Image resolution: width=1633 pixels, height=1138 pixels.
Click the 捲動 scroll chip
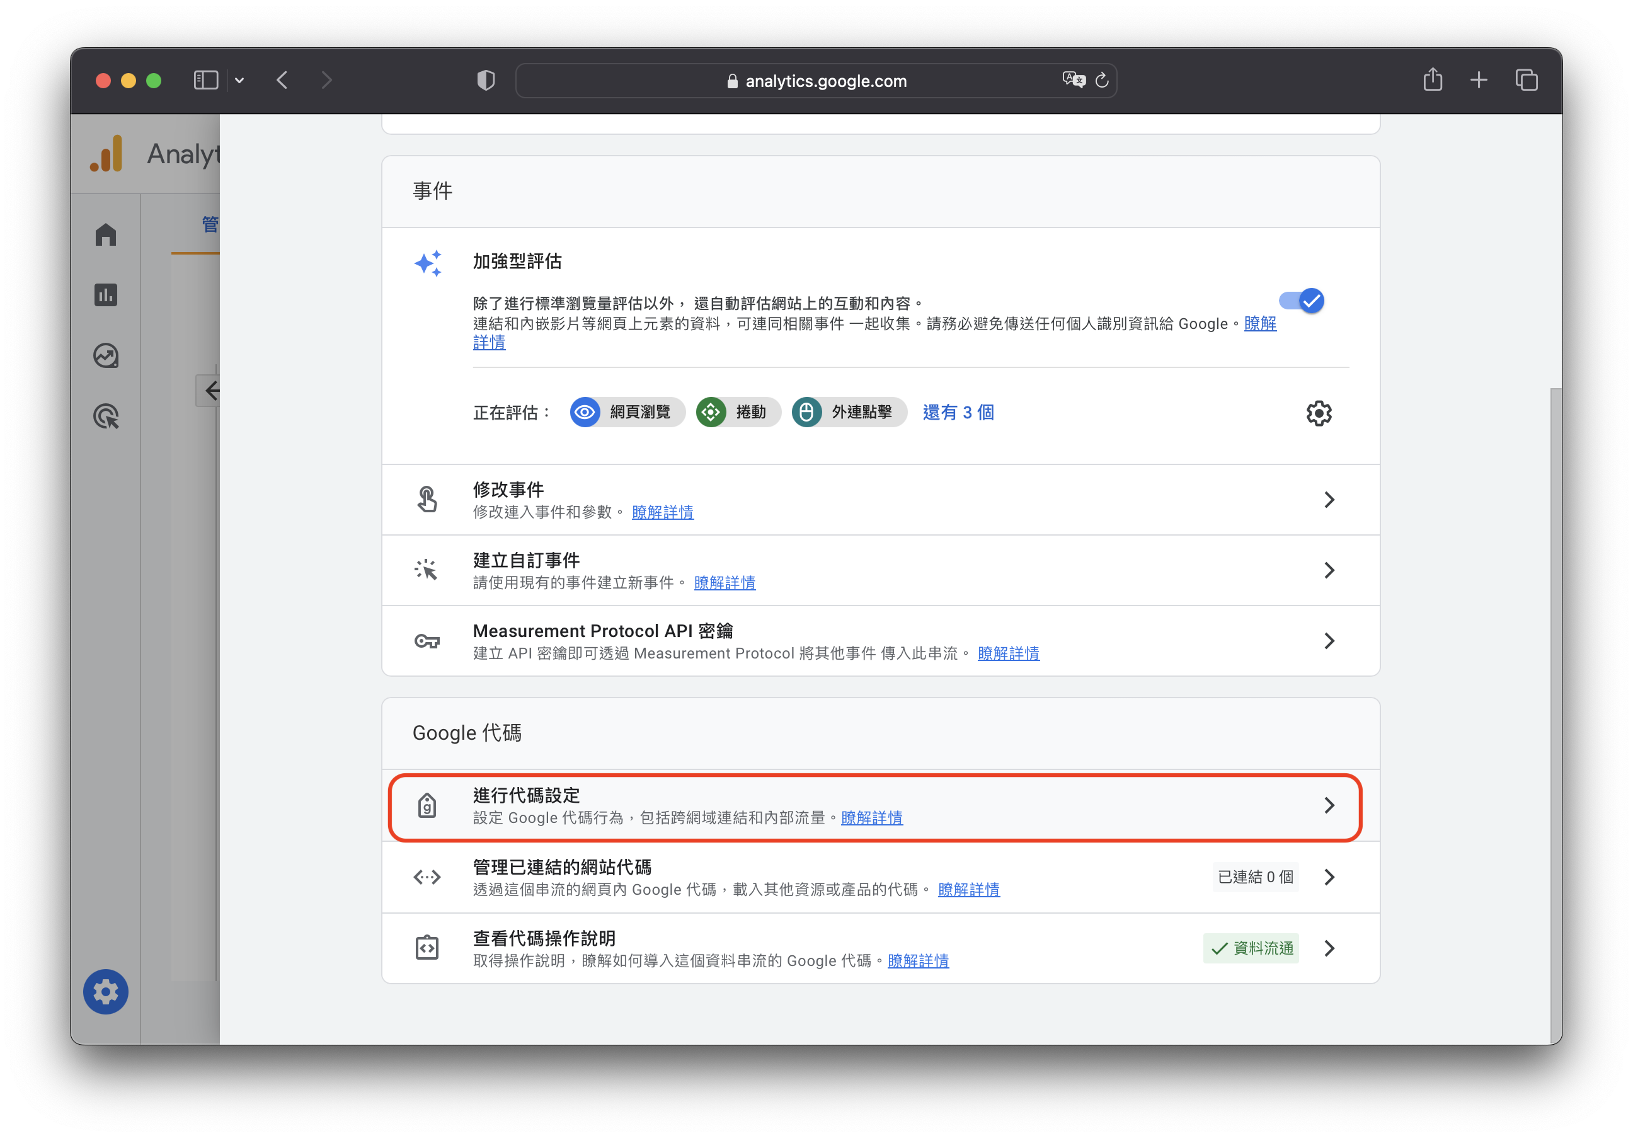coord(737,412)
